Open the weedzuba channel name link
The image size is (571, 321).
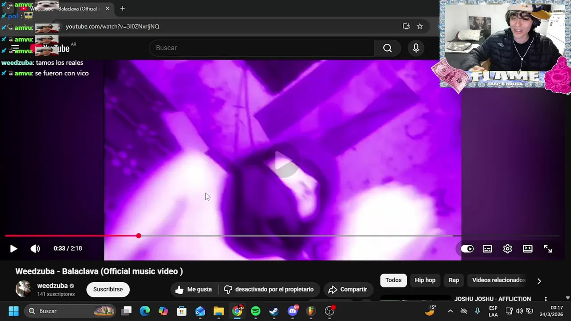52,286
